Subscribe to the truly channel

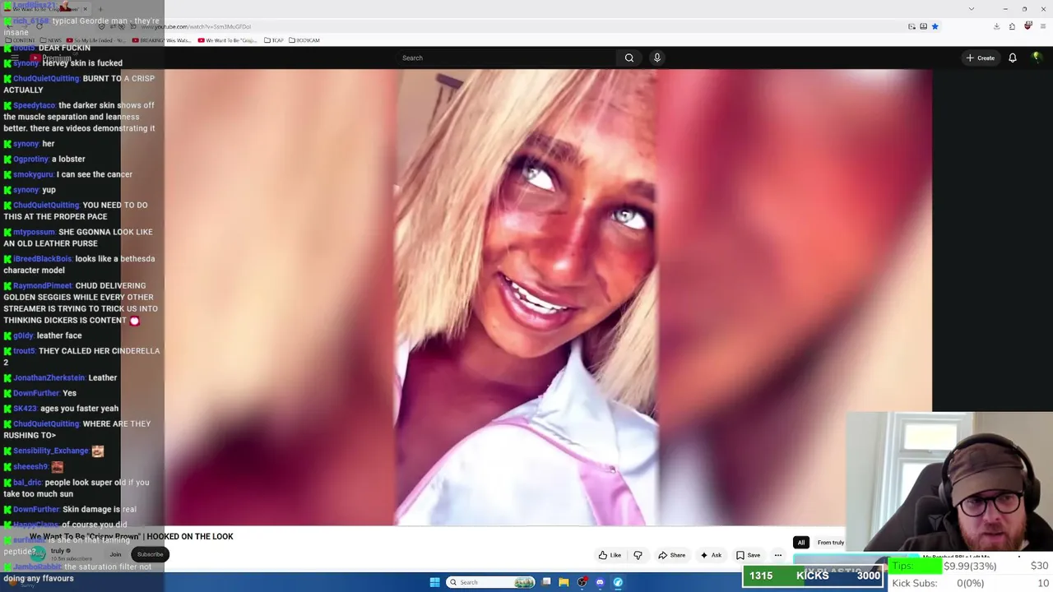(x=150, y=554)
